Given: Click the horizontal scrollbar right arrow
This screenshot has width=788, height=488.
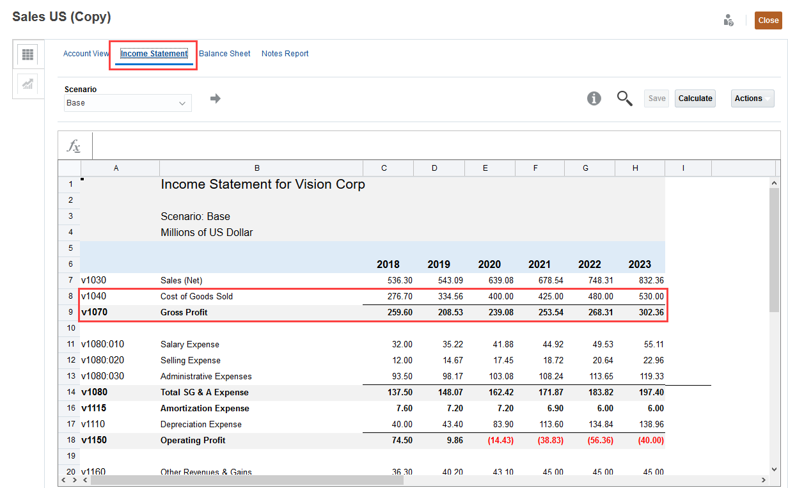Looking at the screenshot, I should tap(763, 480).
